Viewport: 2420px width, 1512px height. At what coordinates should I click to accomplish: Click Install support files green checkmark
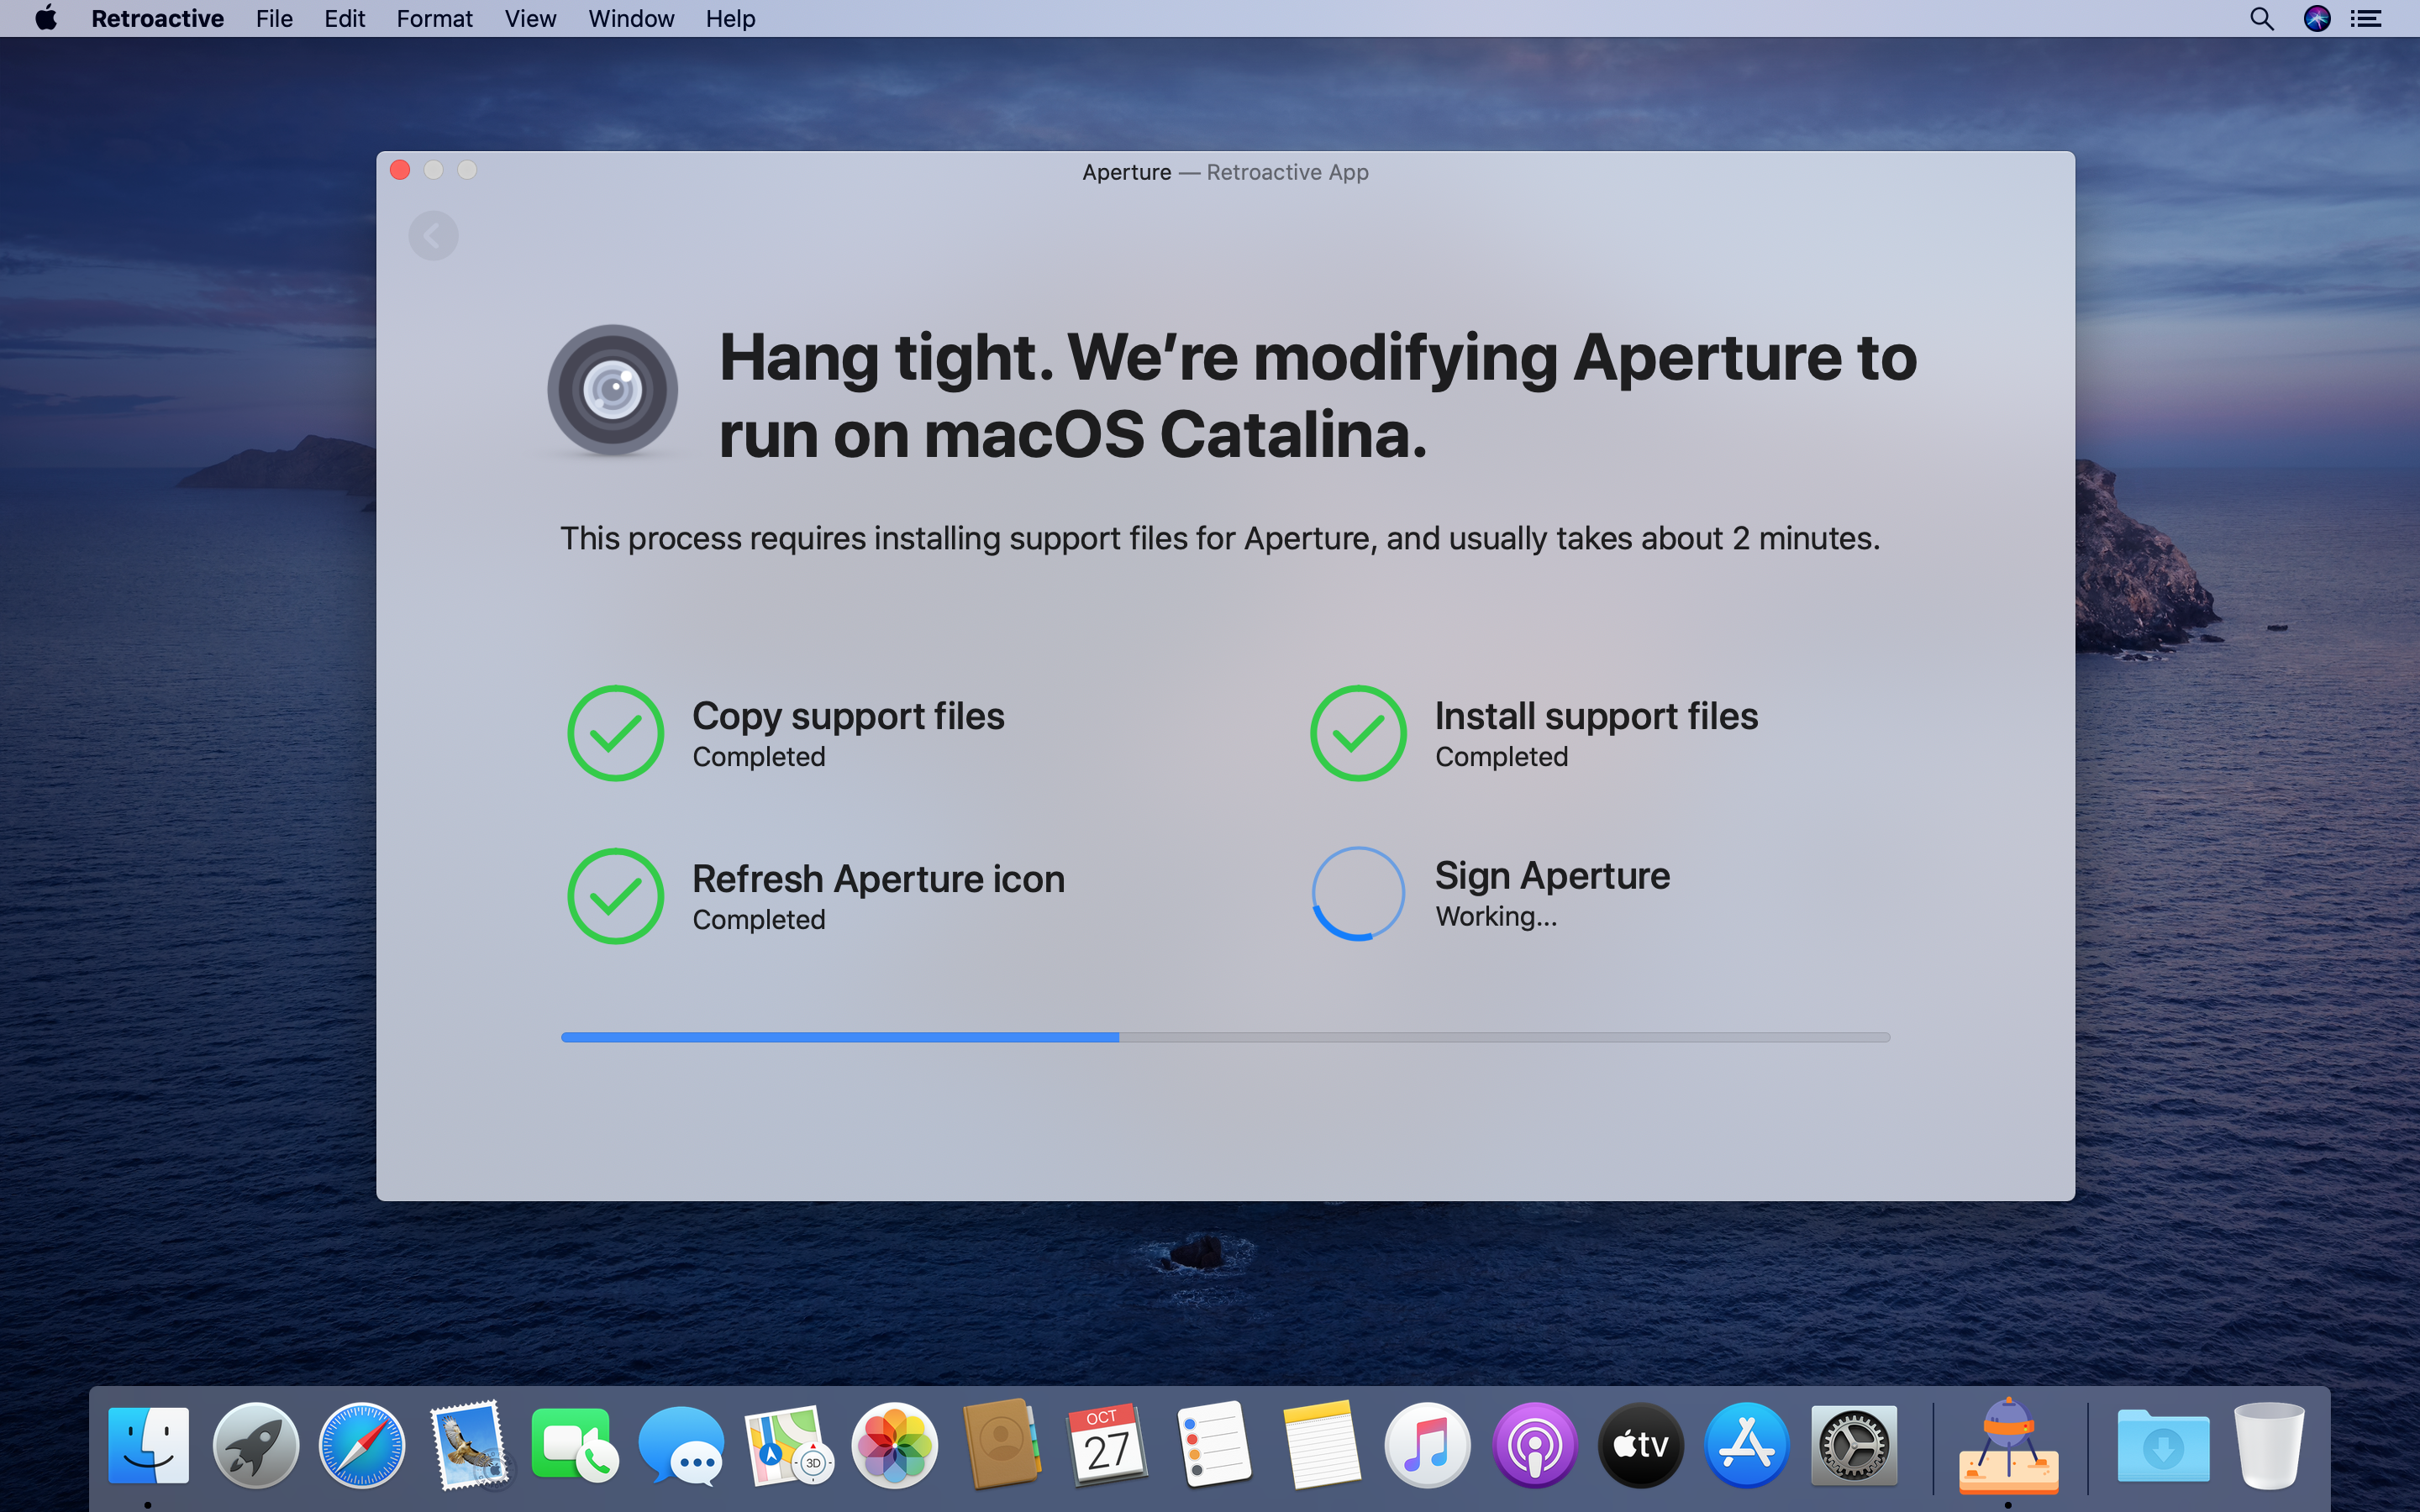pos(1358,733)
